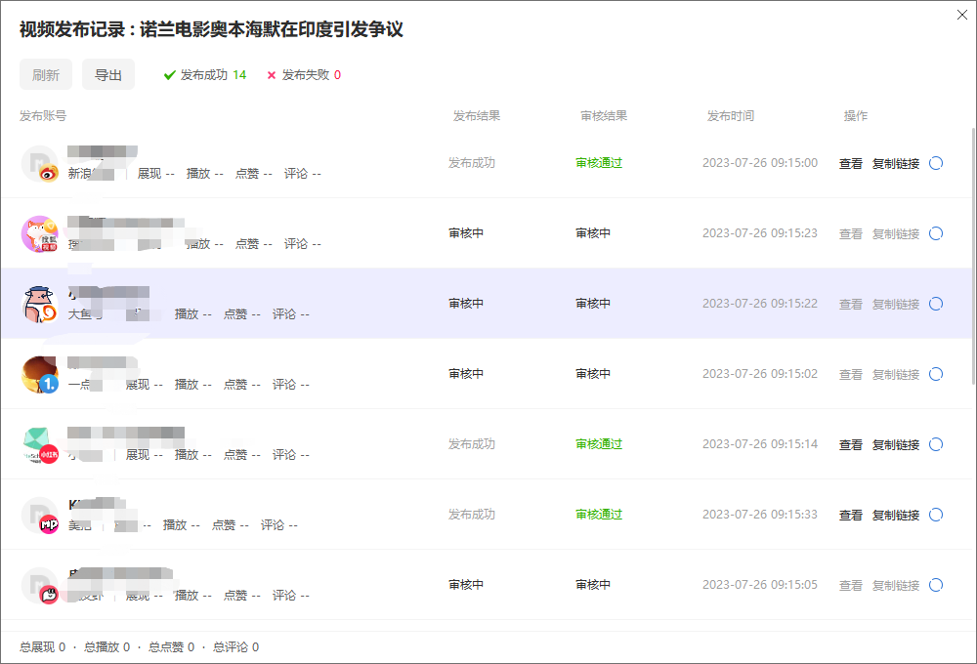The height and width of the screenshot is (664, 977).
Task: Click the Sohu Video account avatar
Action: 40,234
